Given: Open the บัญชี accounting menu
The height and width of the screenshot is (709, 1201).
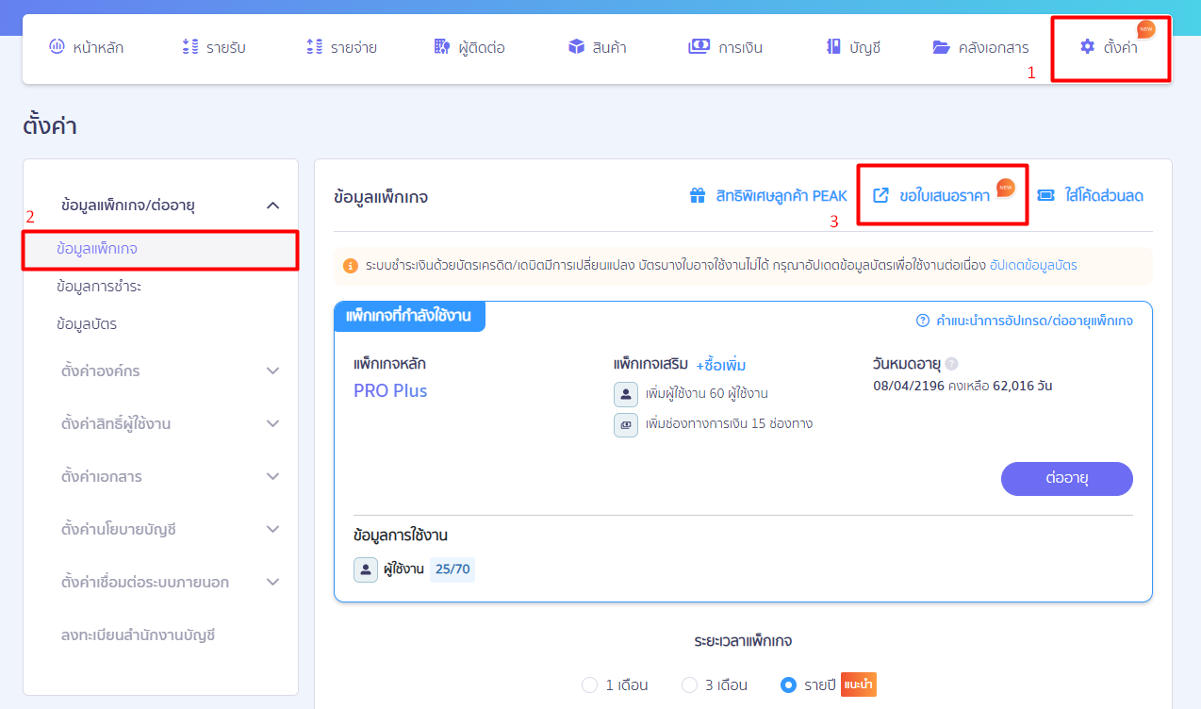Looking at the screenshot, I should point(853,47).
